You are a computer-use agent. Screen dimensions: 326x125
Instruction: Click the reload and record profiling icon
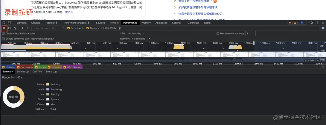coord(9,28)
